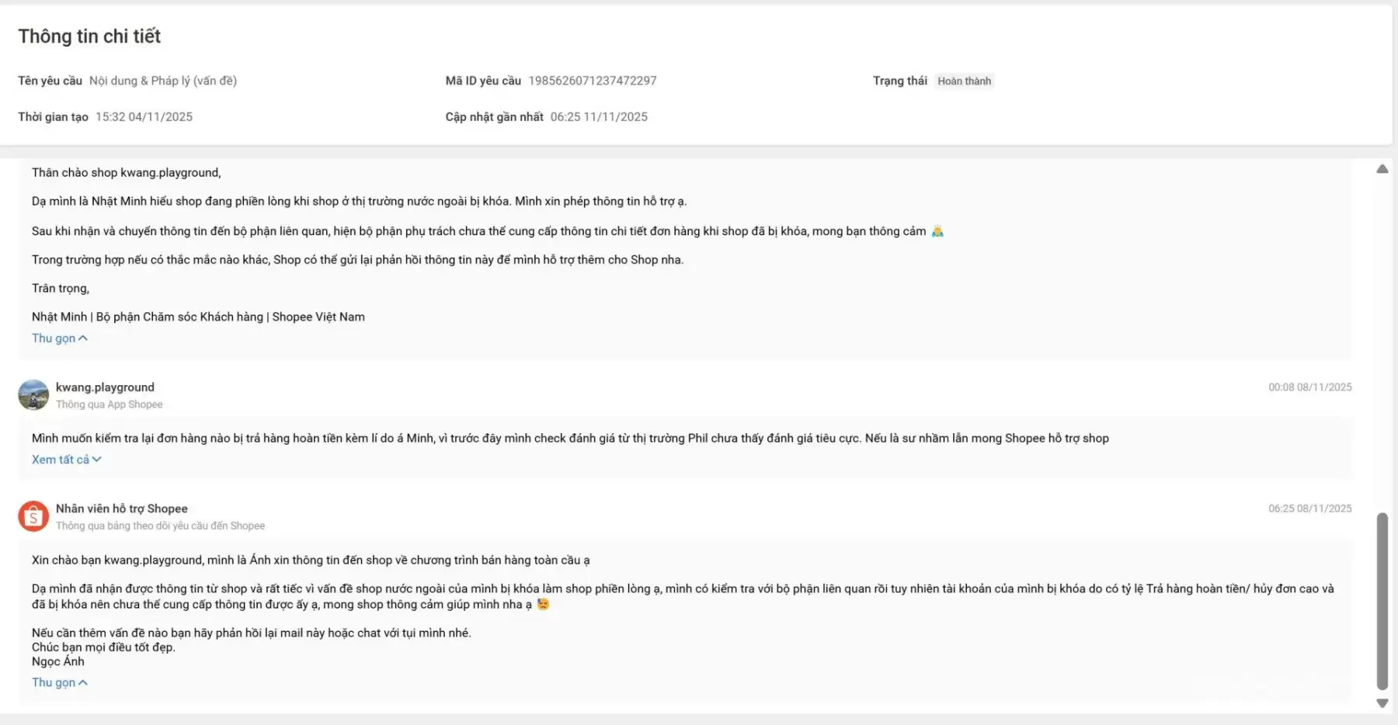Click the creation time 15:32 04/11/2025
The width and height of the screenshot is (1398, 725).
pyautogui.click(x=144, y=117)
